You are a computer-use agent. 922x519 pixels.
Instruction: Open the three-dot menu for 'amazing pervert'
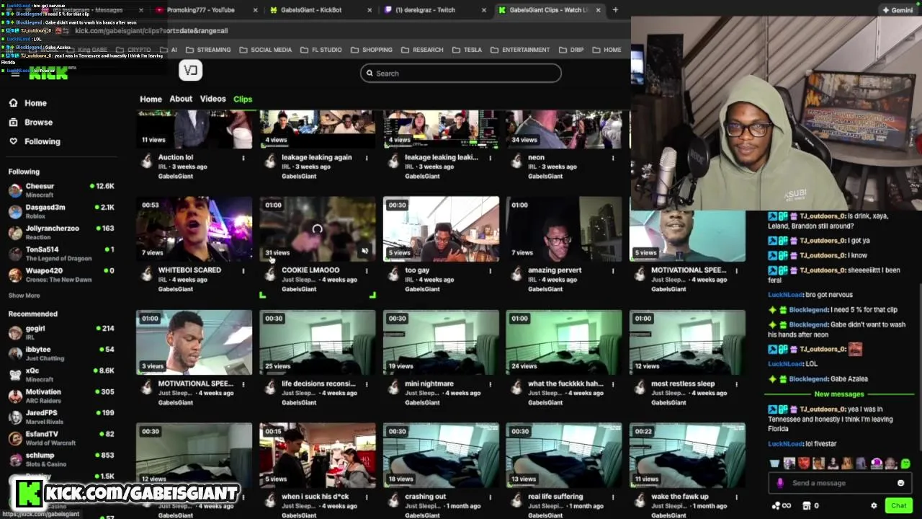613,271
